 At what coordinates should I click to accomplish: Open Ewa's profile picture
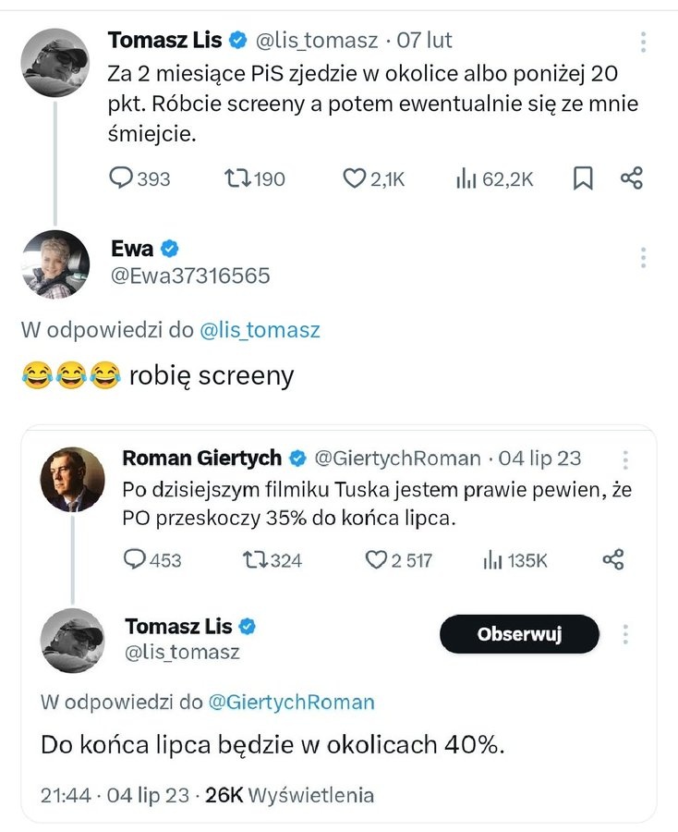[54, 264]
